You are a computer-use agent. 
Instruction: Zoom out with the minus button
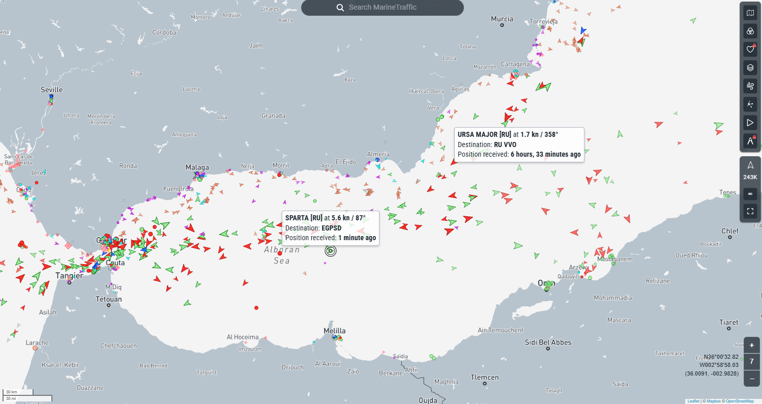tap(752, 378)
